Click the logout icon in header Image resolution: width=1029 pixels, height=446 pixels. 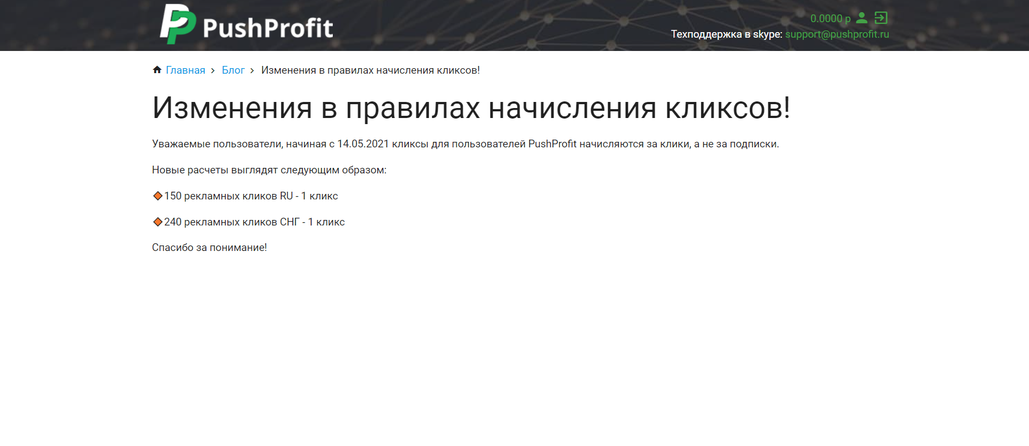point(881,18)
